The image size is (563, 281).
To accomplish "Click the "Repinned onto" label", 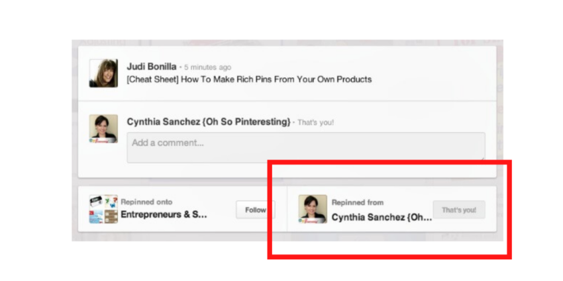I will (146, 202).
